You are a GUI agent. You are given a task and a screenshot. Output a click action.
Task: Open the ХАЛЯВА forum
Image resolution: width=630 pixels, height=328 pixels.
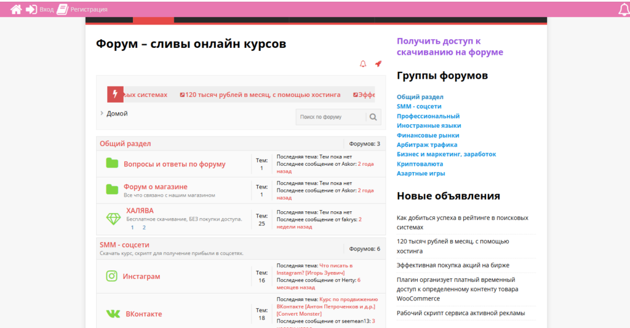pos(140,211)
